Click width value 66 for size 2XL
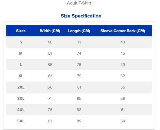This screenshot has height=130, width=160. pos(50,87)
